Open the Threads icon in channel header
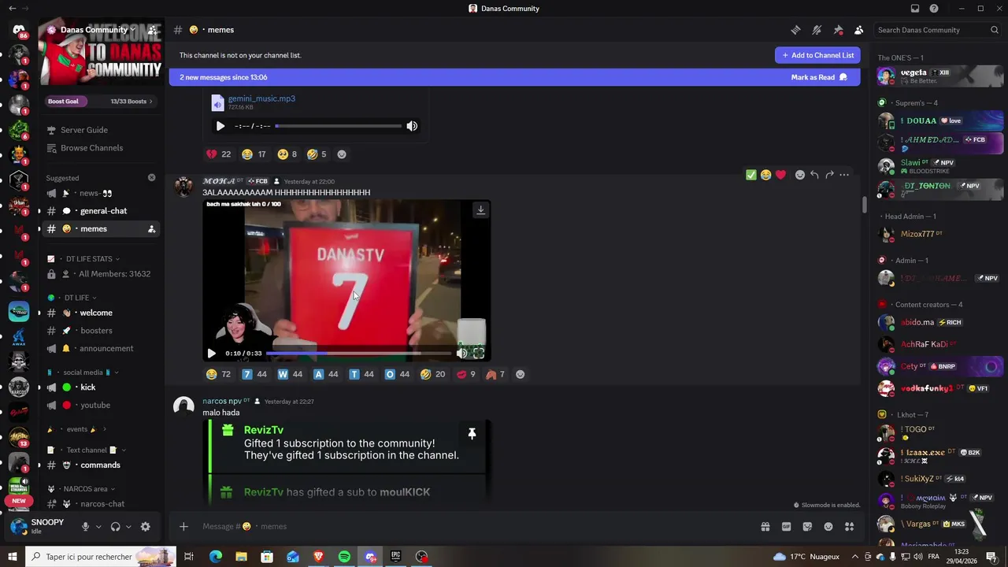1008x567 pixels. click(795, 30)
